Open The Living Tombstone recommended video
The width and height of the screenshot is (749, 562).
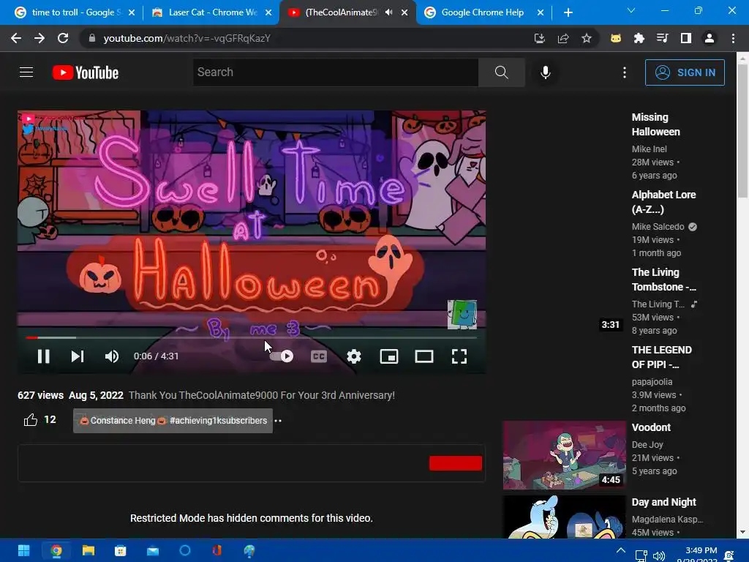pos(663,280)
